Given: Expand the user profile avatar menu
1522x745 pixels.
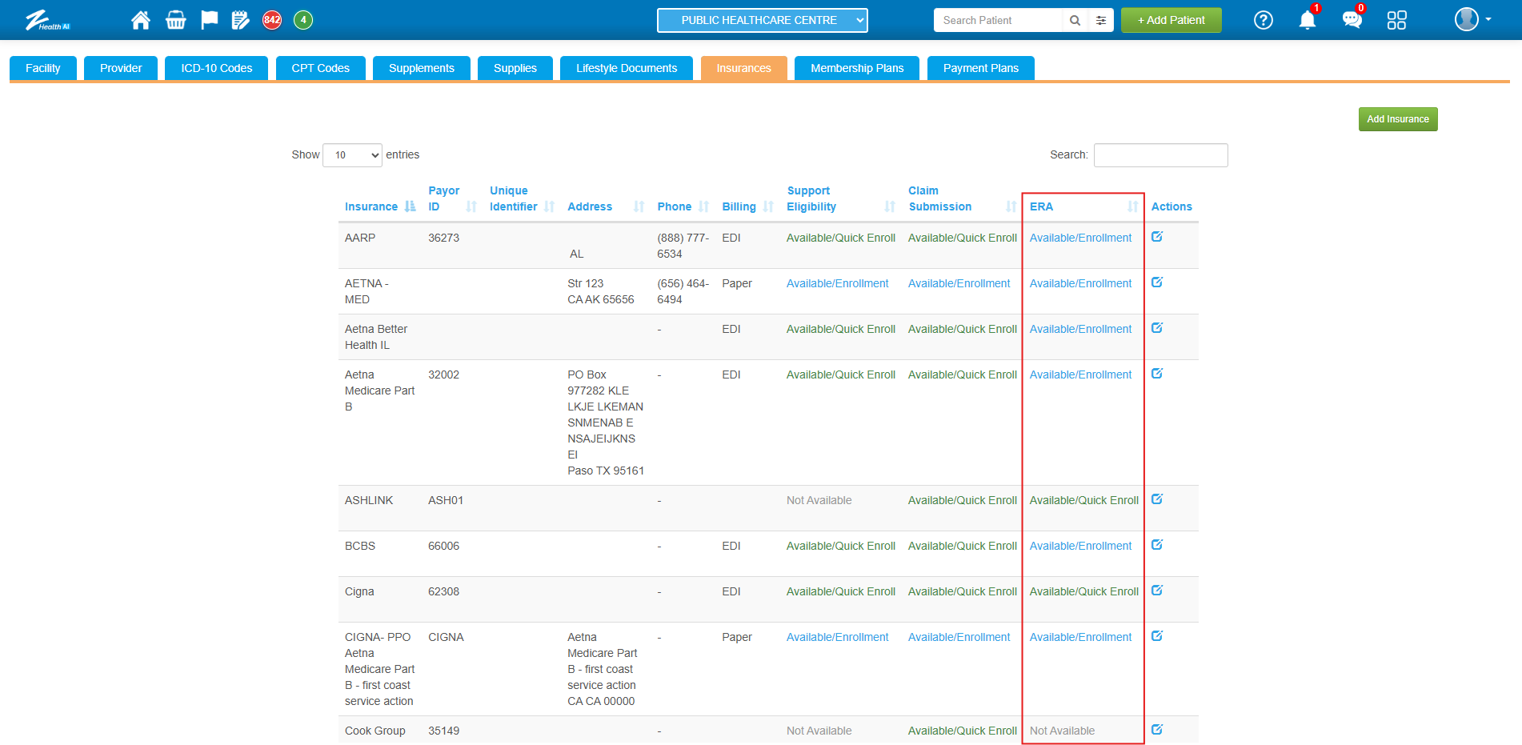Looking at the screenshot, I should point(1472,20).
